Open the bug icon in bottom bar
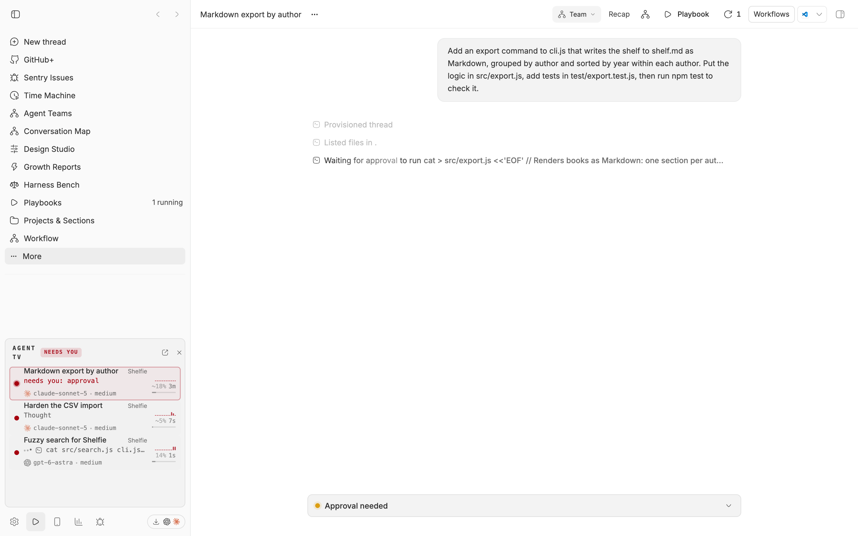The height and width of the screenshot is (536, 858). tap(100, 521)
